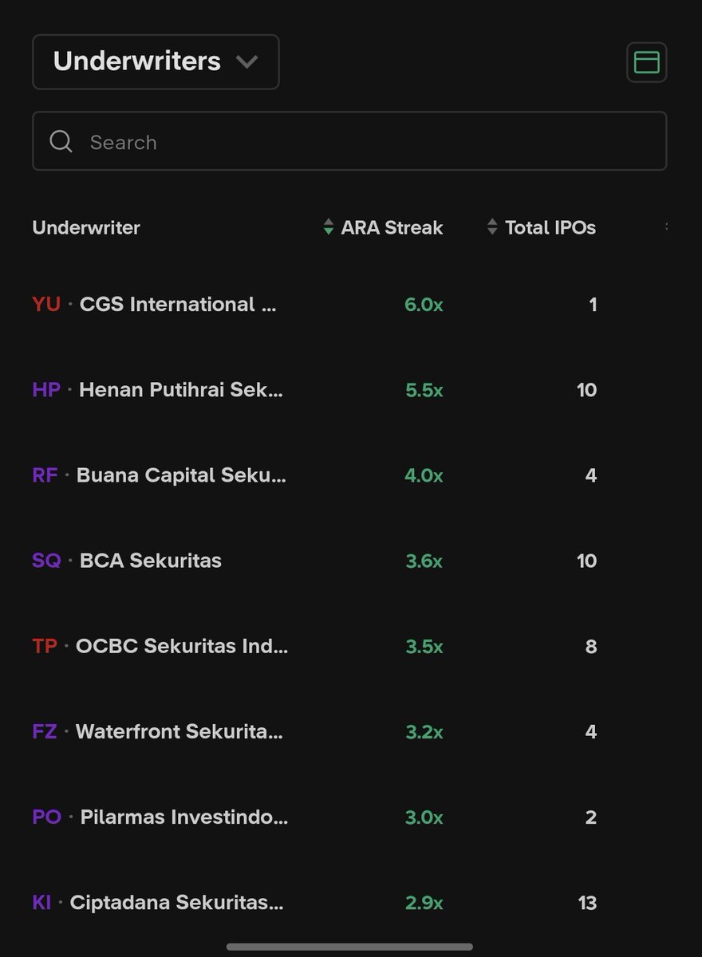Sort by Total IPOs arrows icon
The image size is (702, 957).
coord(492,227)
